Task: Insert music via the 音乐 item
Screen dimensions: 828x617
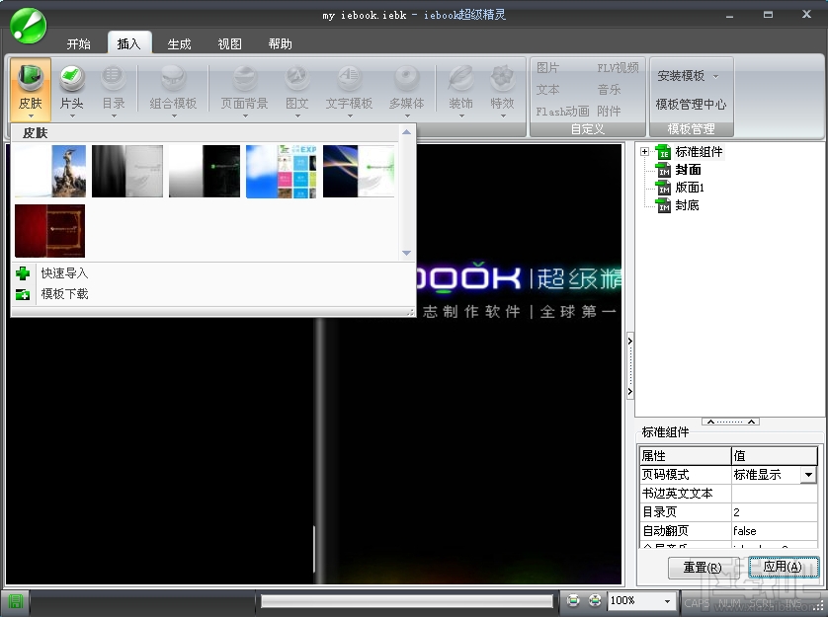Action: 611,89
